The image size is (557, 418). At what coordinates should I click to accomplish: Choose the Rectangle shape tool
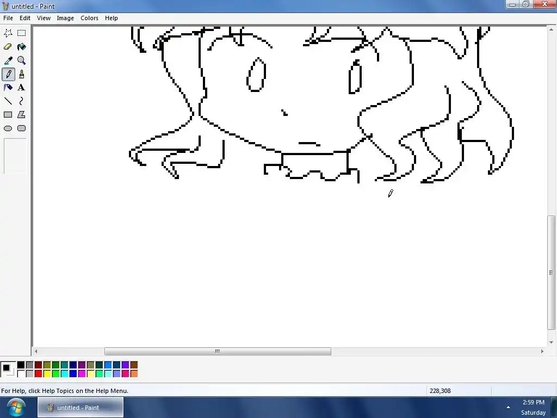[x=8, y=115]
